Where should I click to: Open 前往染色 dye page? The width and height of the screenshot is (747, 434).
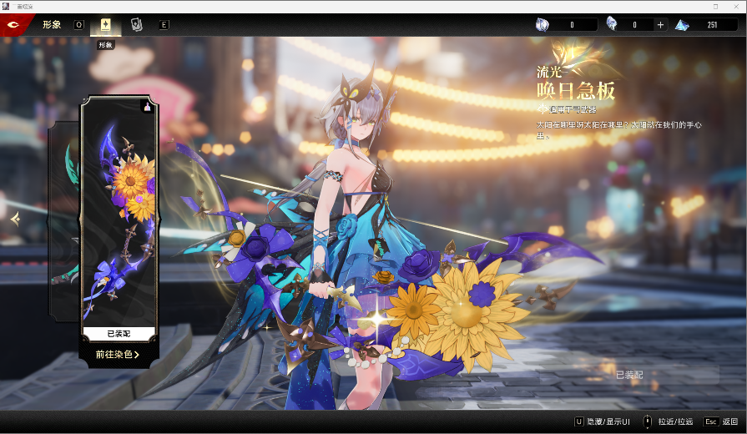(x=118, y=355)
